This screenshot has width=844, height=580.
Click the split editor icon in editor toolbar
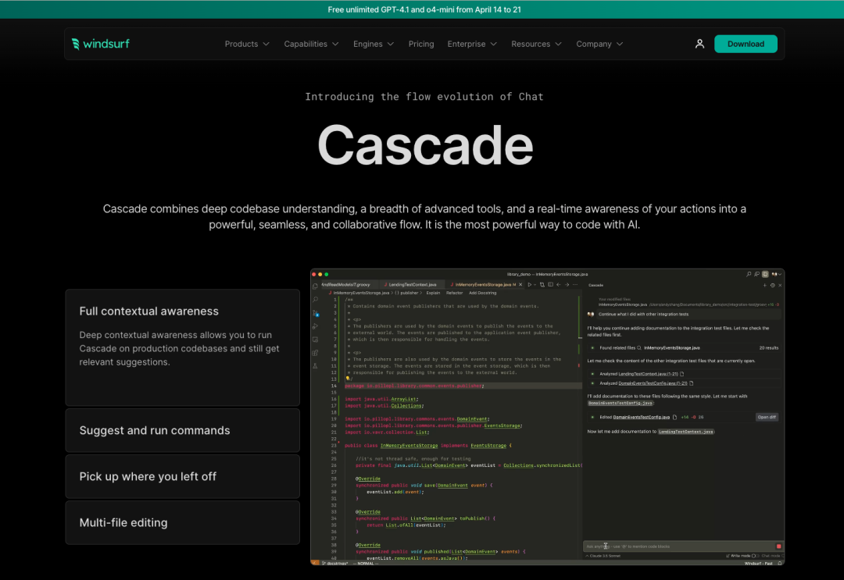pyautogui.click(x=550, y=284)
